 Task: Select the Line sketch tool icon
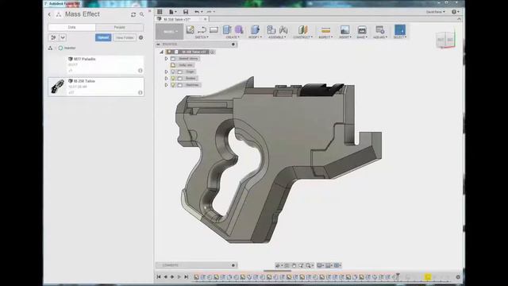tap(202, 30)
